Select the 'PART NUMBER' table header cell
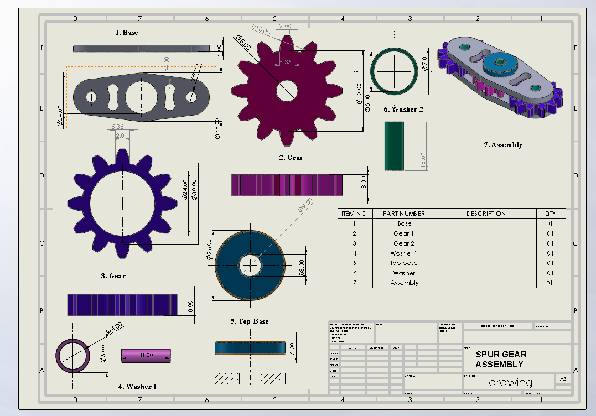The width and height of the screenshot is (596, 416). click(404, 214)
